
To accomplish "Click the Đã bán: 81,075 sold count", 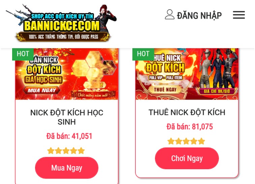I will coord(190,127).
